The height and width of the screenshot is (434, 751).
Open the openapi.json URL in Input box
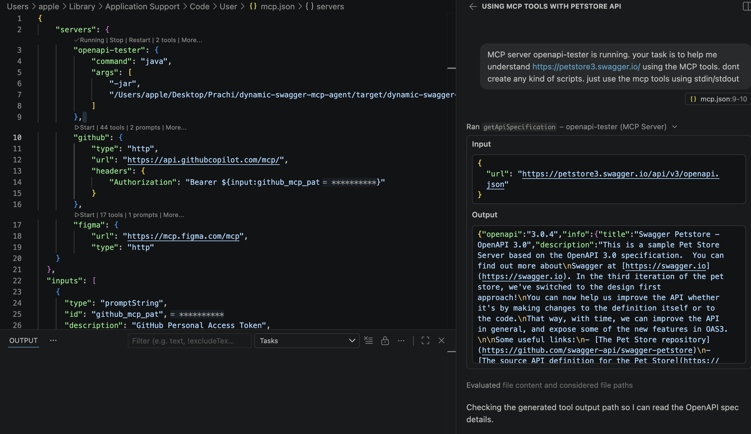point(620,174)
